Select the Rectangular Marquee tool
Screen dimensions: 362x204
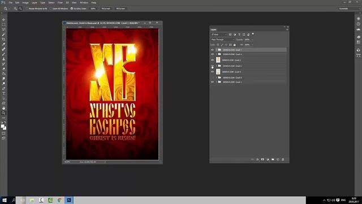click(3, 24)
